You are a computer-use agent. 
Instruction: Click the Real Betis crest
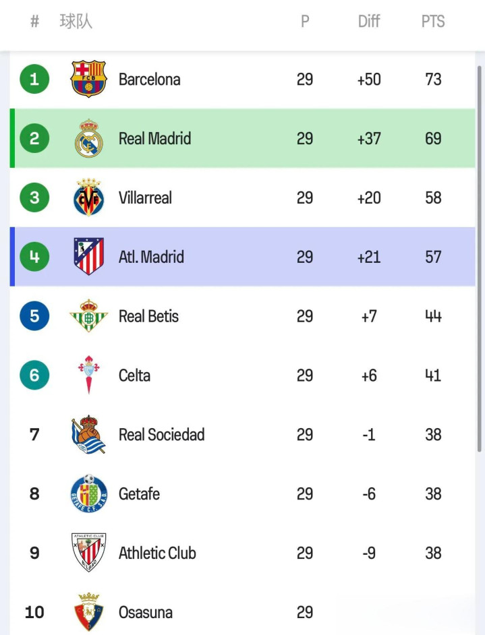coord(89,315)
